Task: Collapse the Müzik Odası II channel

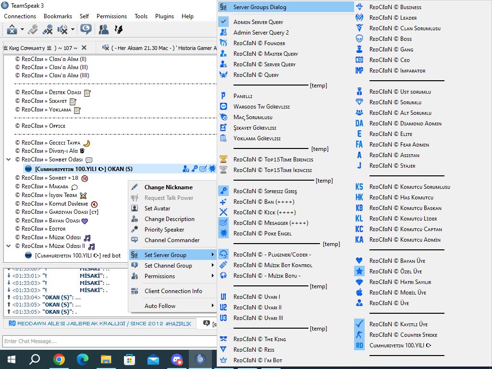Action: 9,246
